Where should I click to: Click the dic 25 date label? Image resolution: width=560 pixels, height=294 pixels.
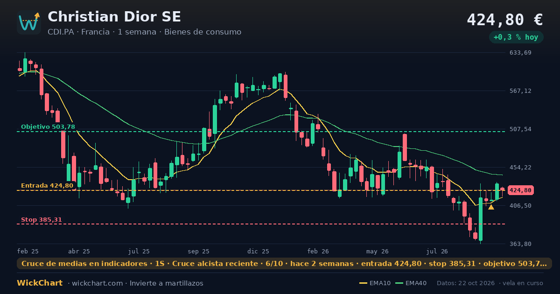click(259, 251)
